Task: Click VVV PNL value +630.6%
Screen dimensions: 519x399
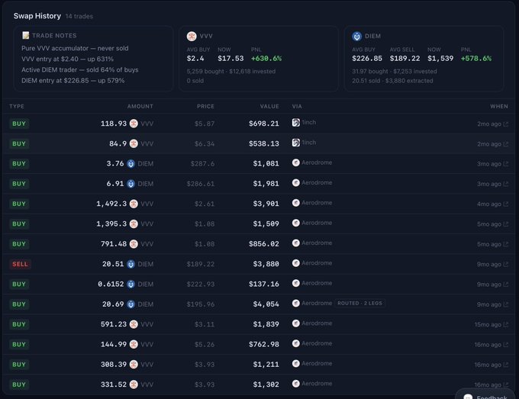Action: pos(266,59)
